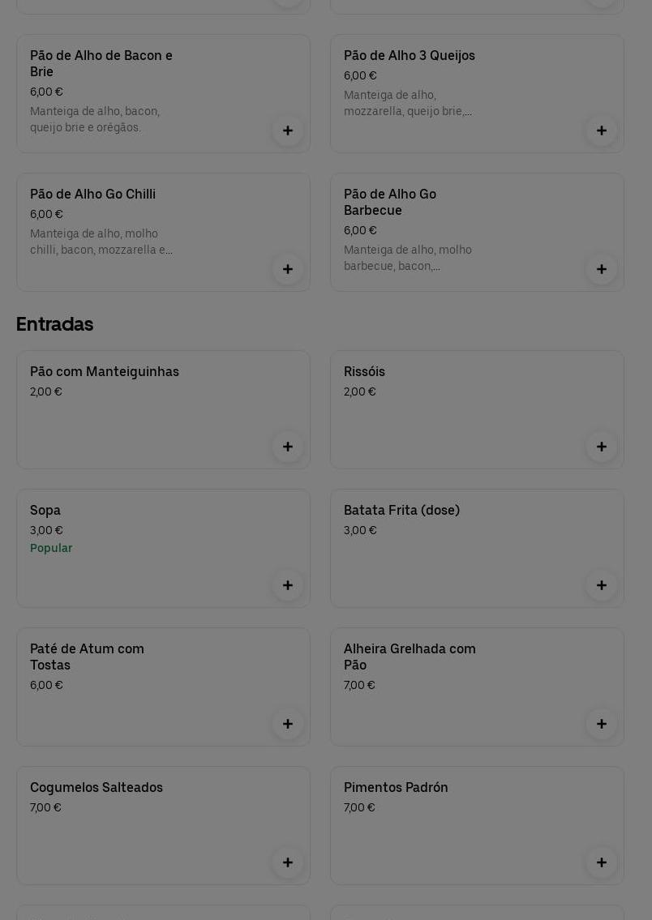This screenshot has width=652, height=920.
Task: Click the Entradas section heading
Action: [x=55, y=324]
